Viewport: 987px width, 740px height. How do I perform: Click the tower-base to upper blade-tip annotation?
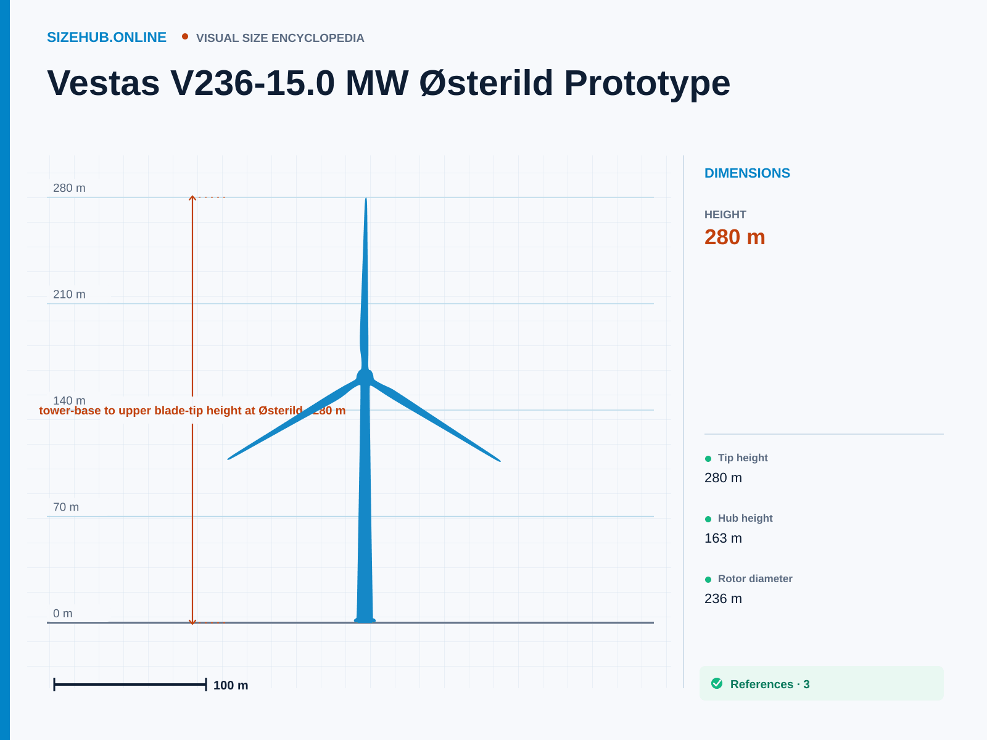click(x=192, y=411)
